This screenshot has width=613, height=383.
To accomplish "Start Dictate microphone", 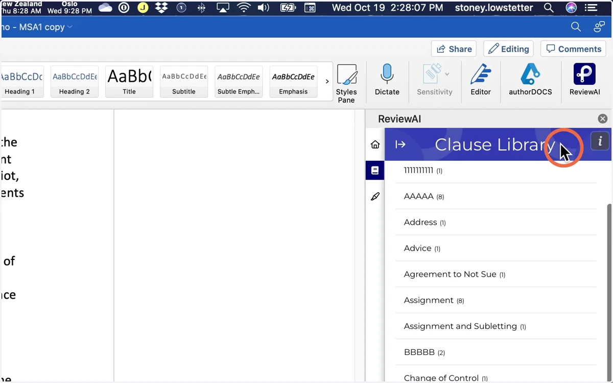I will pos(387,80).
